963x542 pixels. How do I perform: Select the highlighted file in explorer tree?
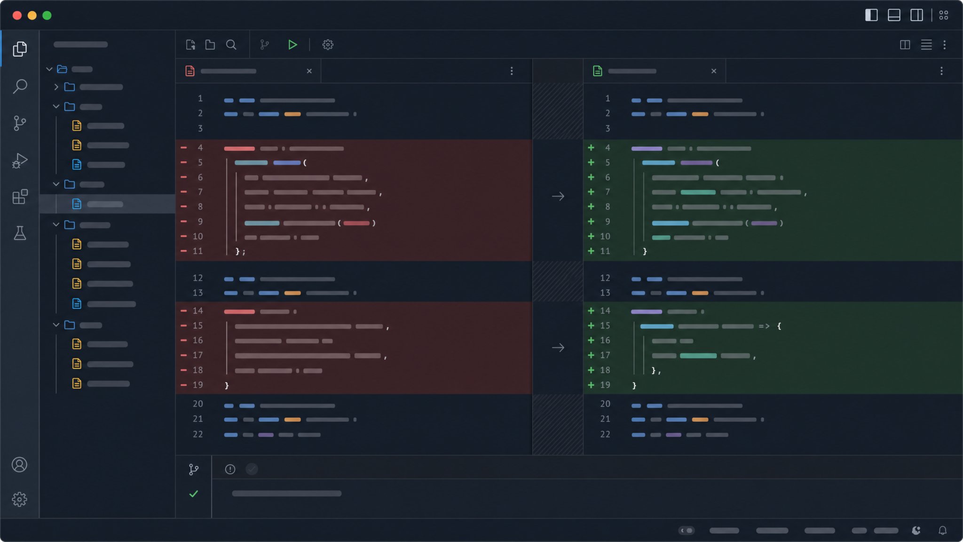pos(107,204)
